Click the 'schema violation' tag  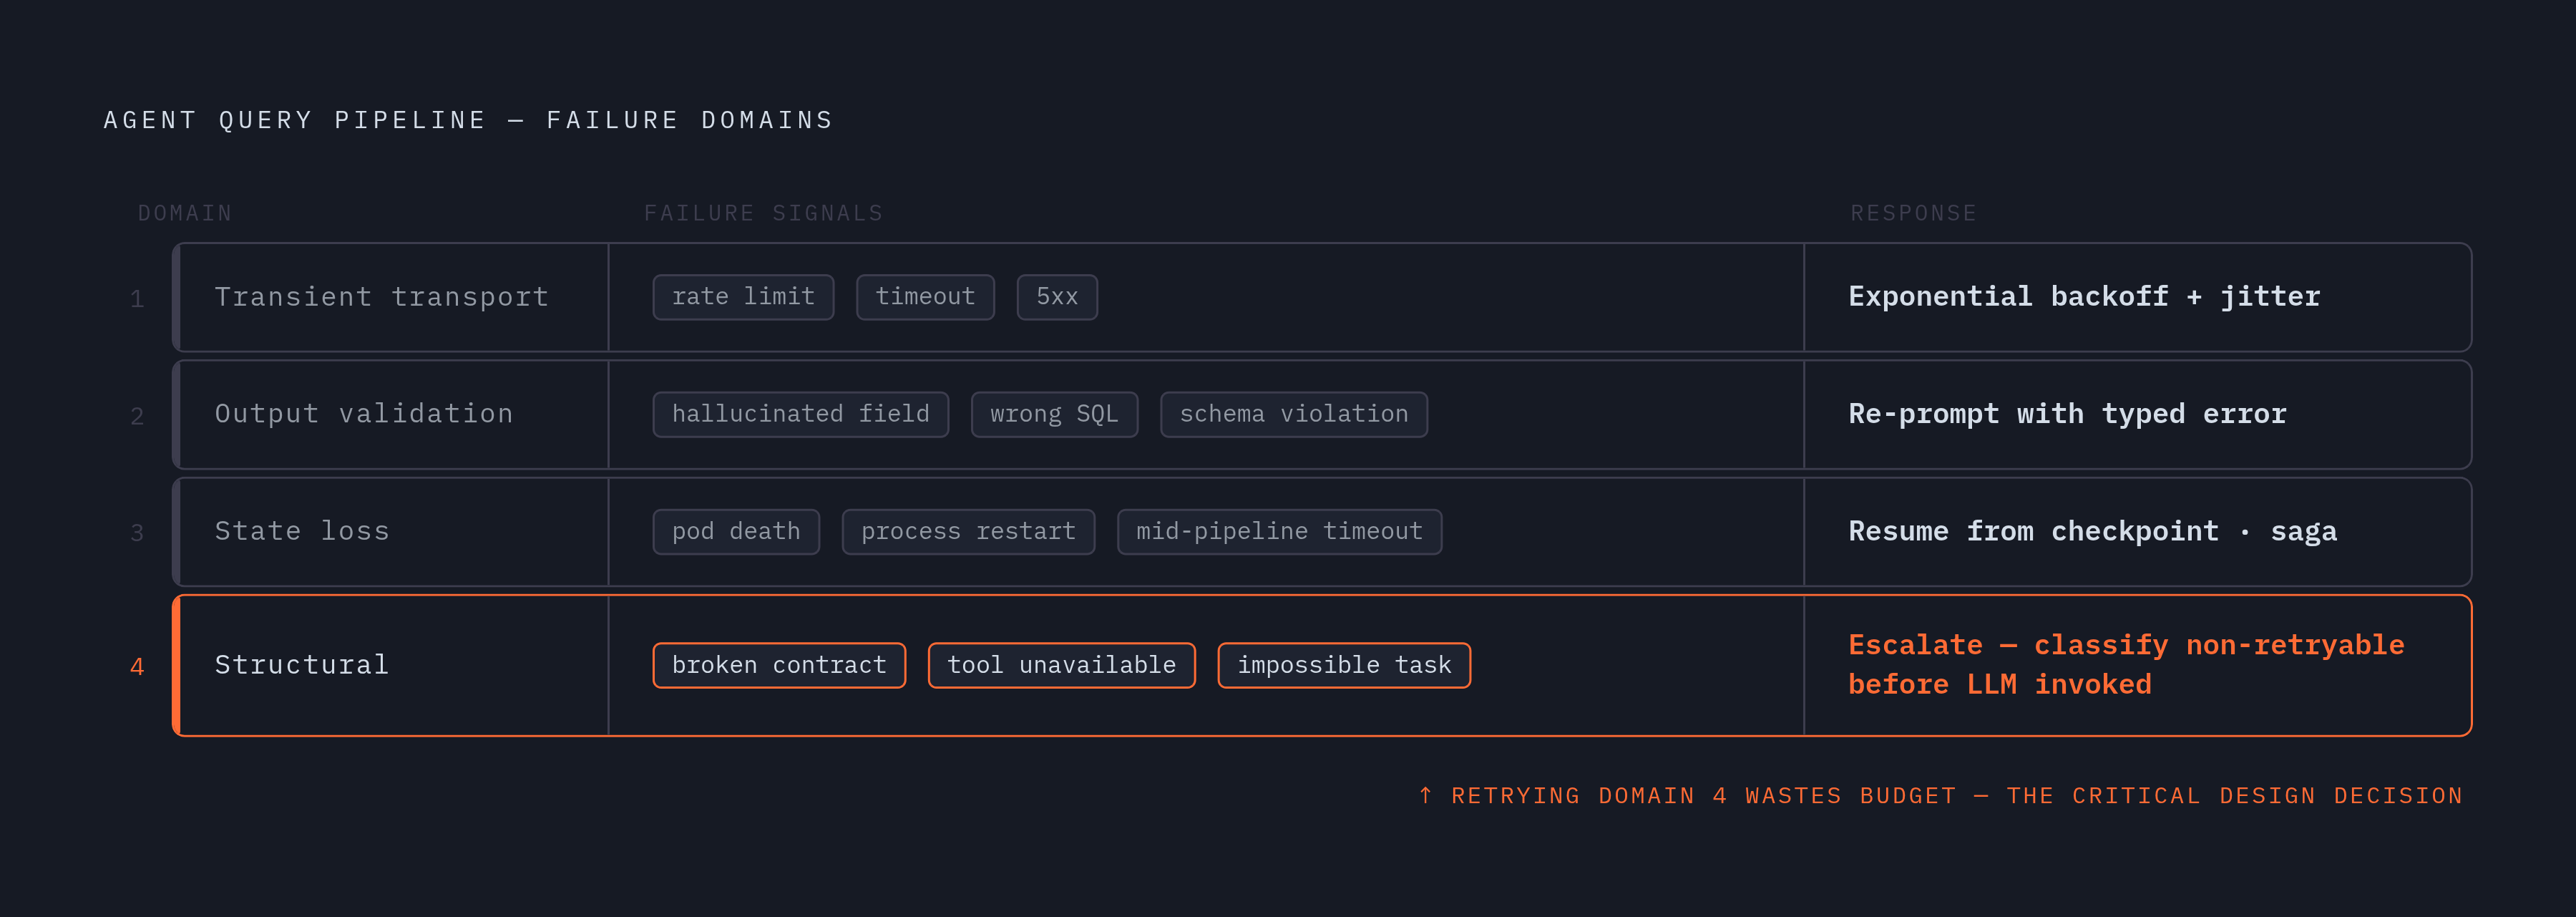click(x=1294, y=414)
